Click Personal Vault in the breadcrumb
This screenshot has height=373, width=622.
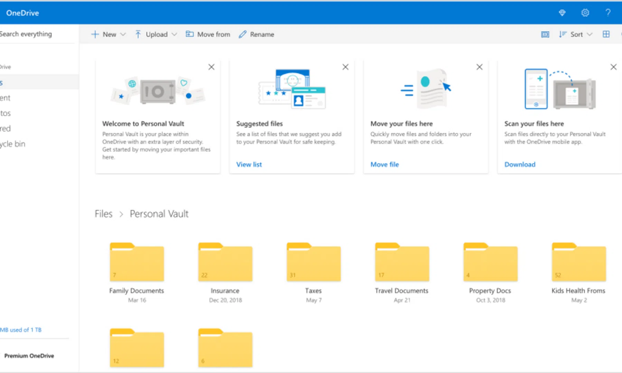tap(159, 214)
